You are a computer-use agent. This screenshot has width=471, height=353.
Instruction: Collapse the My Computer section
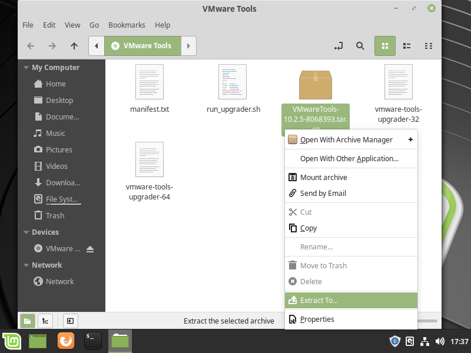[26, 68]
